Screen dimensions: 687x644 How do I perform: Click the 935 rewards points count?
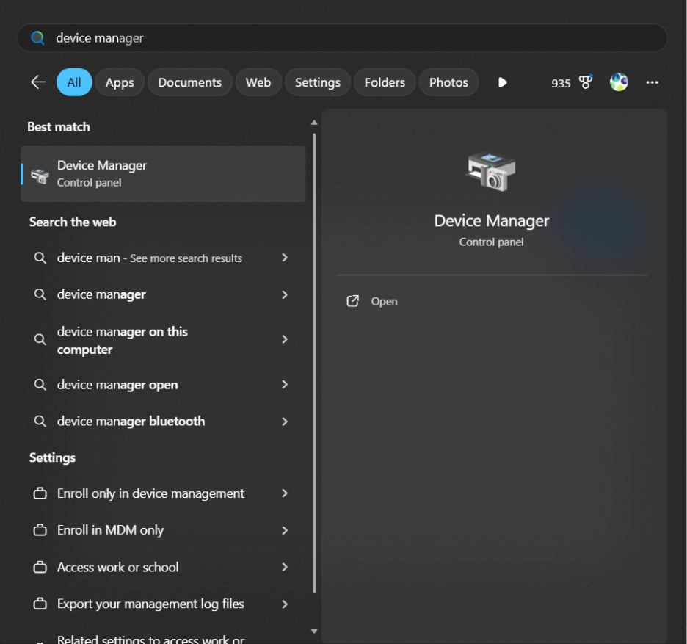(561, 83)
